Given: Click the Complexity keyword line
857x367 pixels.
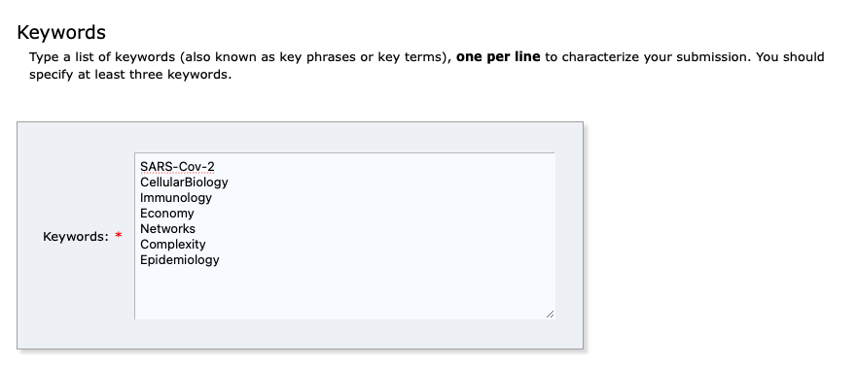Looking at the screenshot, I should coord(173,245).
